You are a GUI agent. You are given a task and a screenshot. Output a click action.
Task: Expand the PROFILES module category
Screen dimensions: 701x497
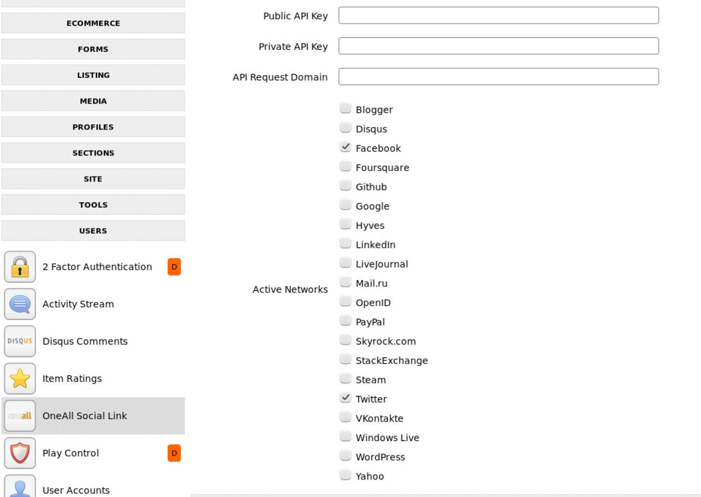coord(93,127)
